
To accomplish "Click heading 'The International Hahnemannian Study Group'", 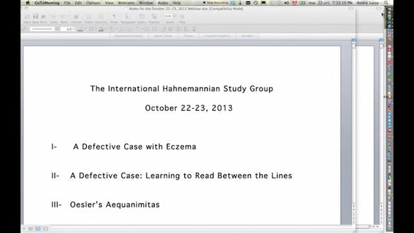I will pos(182,89).
